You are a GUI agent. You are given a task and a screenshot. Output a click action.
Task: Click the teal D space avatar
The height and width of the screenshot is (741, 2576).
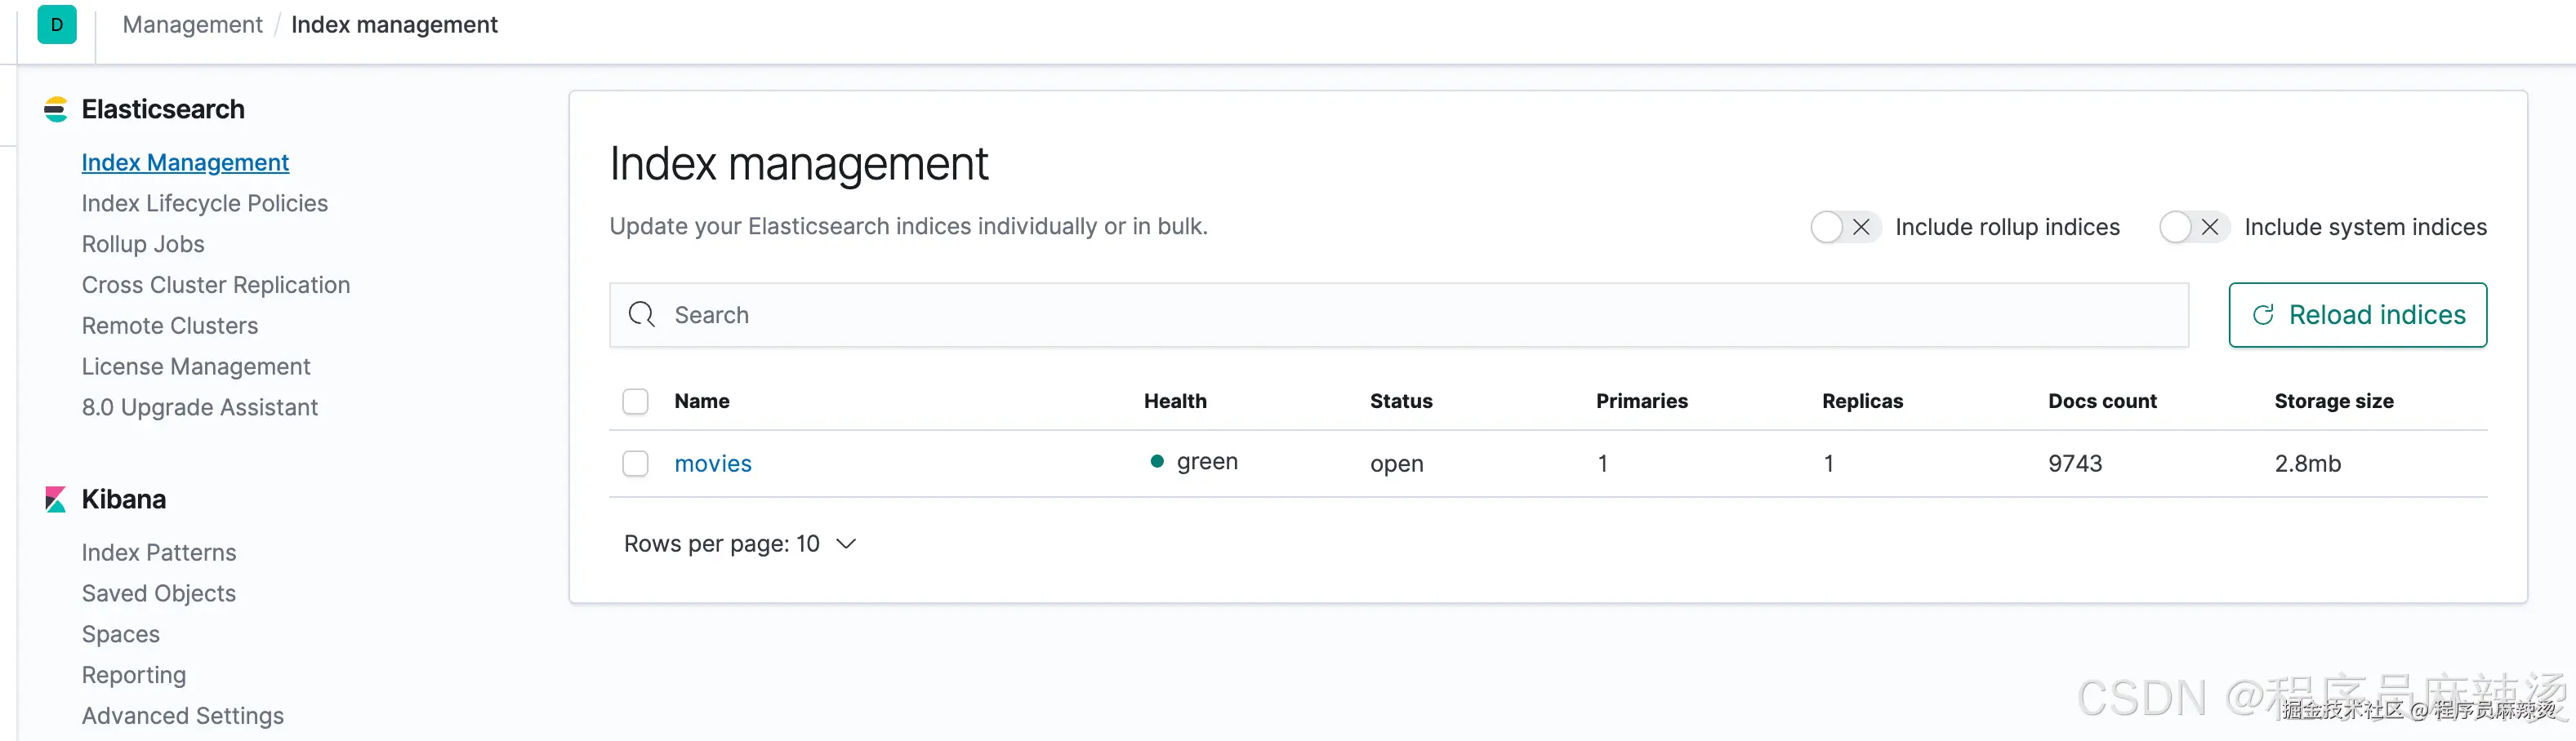[x=57, y=25]
